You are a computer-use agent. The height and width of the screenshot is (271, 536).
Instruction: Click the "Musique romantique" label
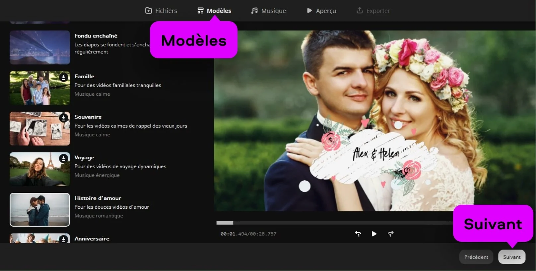click(99, 216)
